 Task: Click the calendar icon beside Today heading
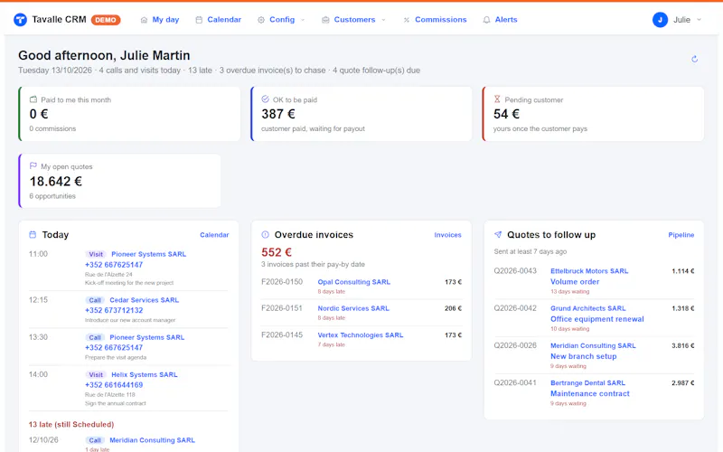pyautogui.click(x=33, y=235)
